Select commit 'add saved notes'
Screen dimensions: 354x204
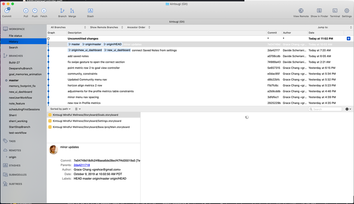pos(200,56)
